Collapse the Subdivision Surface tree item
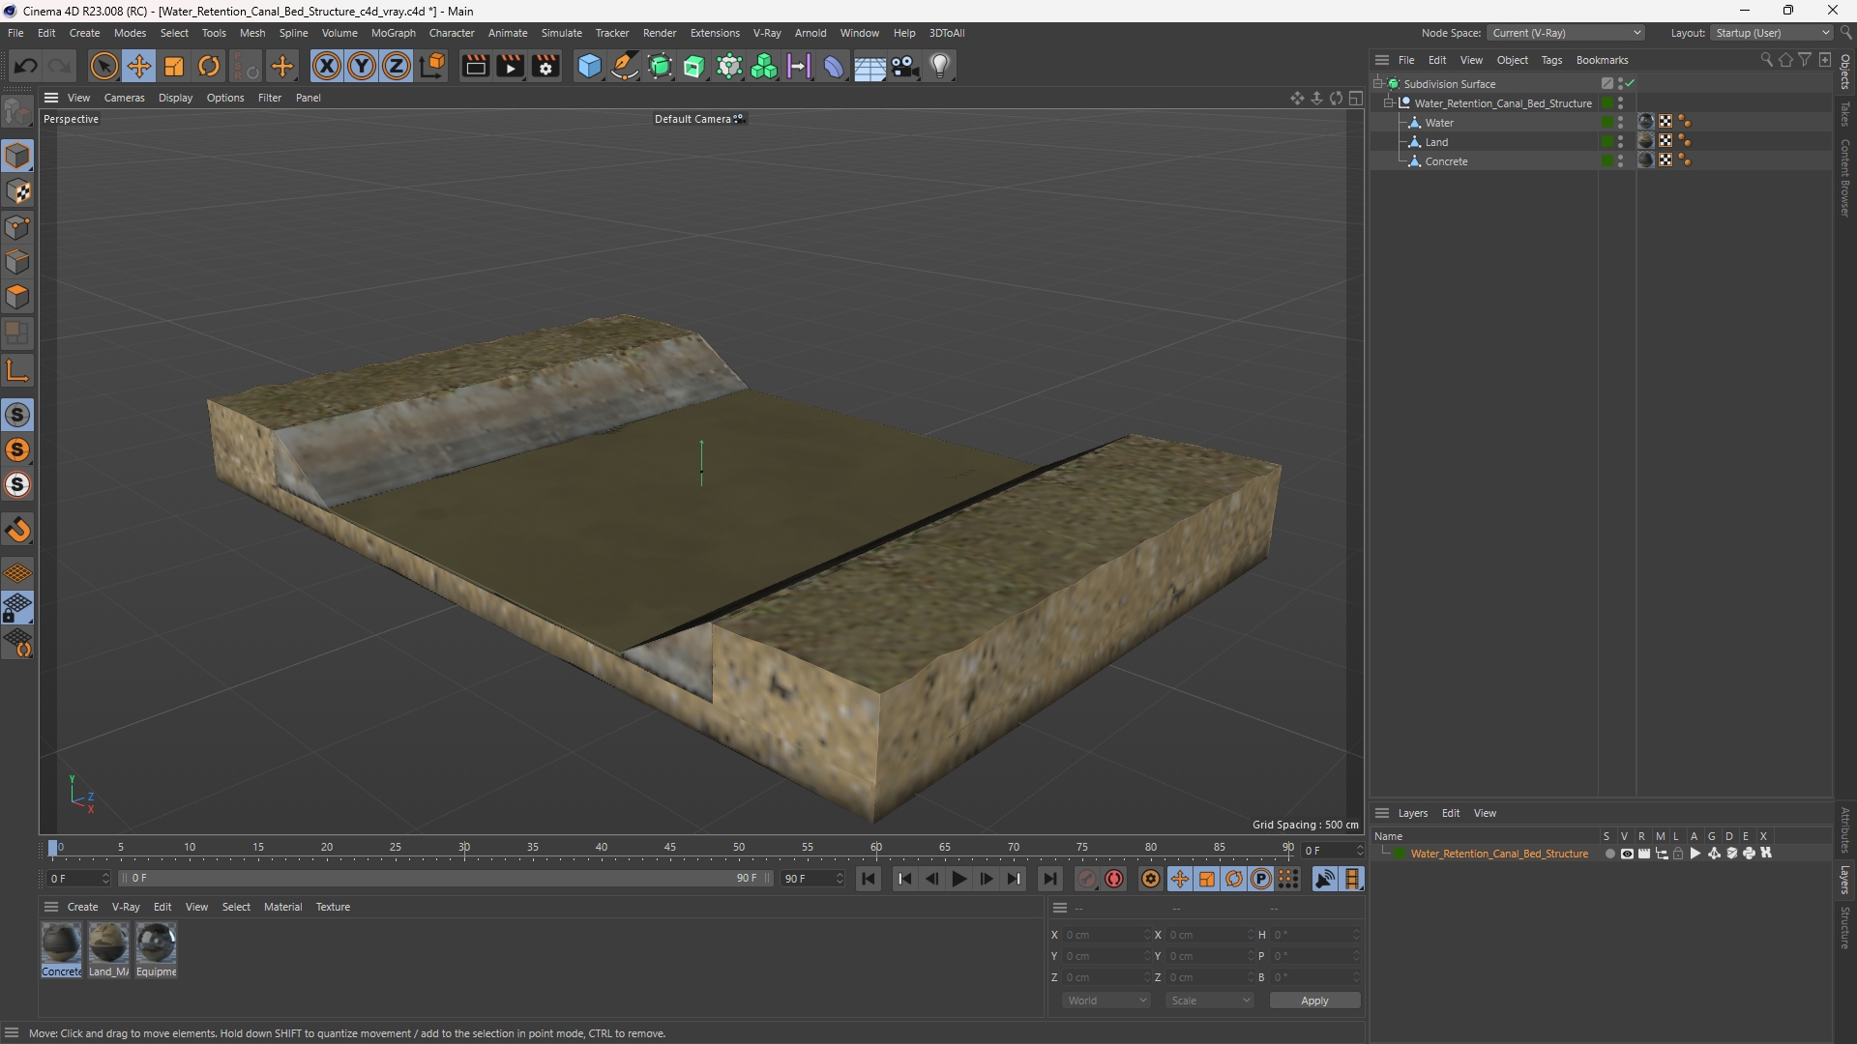 1378,84
